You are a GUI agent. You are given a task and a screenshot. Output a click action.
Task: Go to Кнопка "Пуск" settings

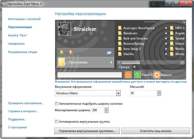coord(18,35)
